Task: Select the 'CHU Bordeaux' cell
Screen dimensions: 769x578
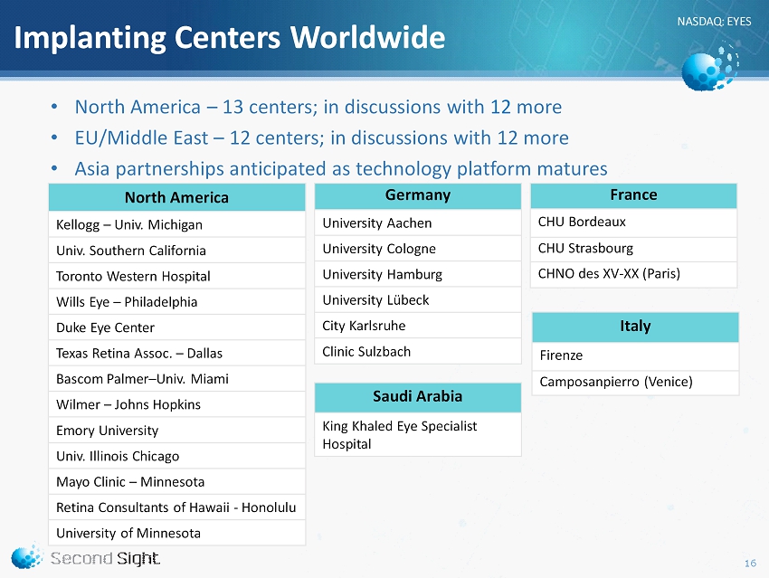Action: (x=633, y=223)
